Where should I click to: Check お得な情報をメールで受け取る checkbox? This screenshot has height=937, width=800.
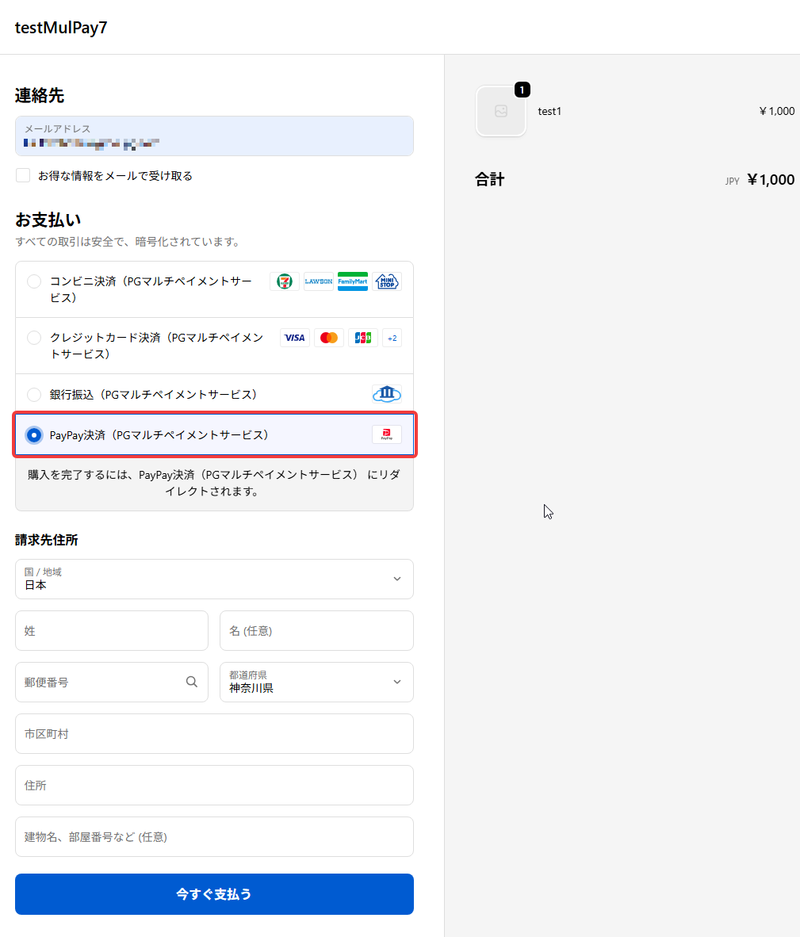point(23,175)
